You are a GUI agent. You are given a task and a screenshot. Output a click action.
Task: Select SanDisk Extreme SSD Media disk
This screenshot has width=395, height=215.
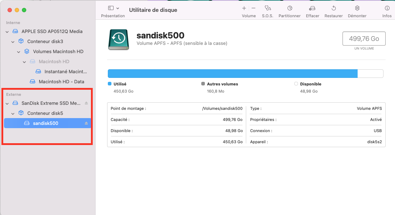51,103
